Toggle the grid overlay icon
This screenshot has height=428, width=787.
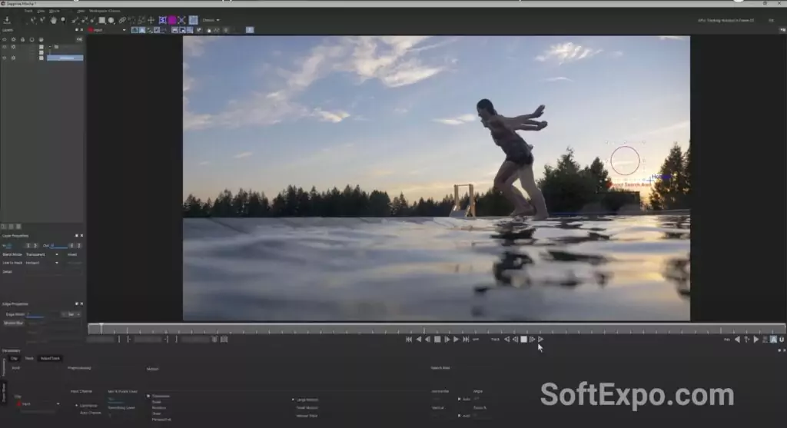[193, 20]
